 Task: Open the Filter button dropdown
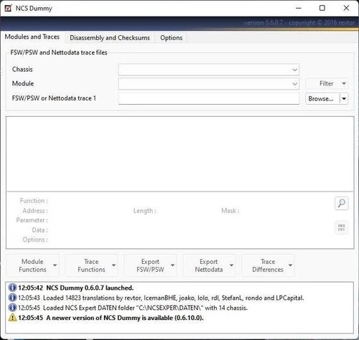344,83
